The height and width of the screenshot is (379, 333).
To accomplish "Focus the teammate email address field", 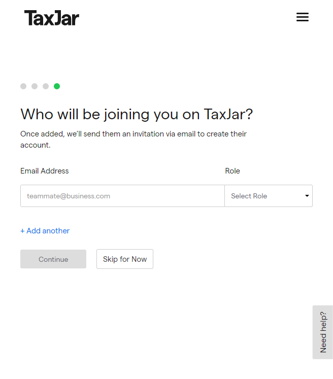I will pyautogui.click(x=123, y=196).
